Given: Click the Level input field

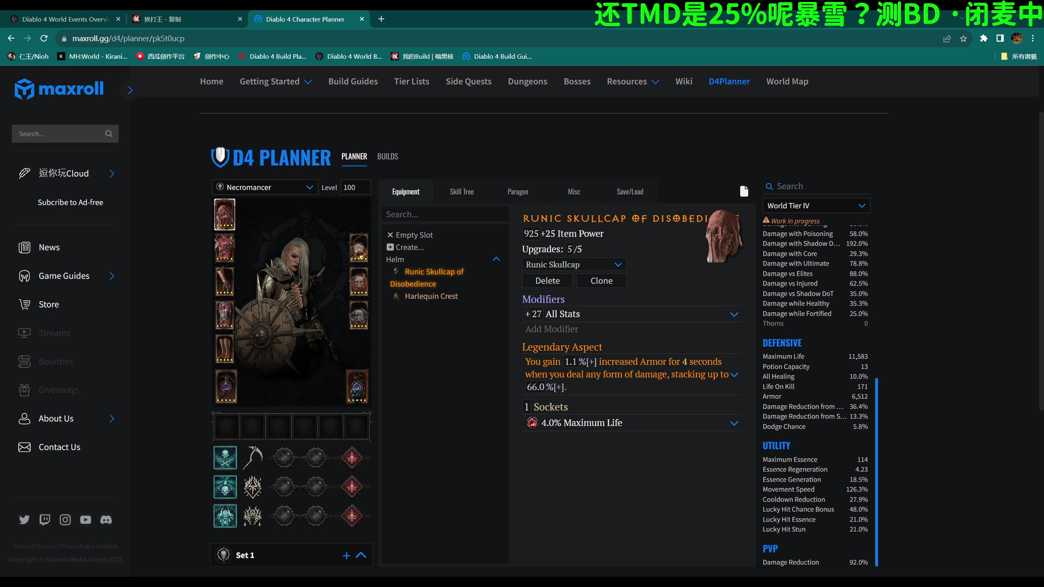Looking at the screenshot, I should click(x=356, y=187).
